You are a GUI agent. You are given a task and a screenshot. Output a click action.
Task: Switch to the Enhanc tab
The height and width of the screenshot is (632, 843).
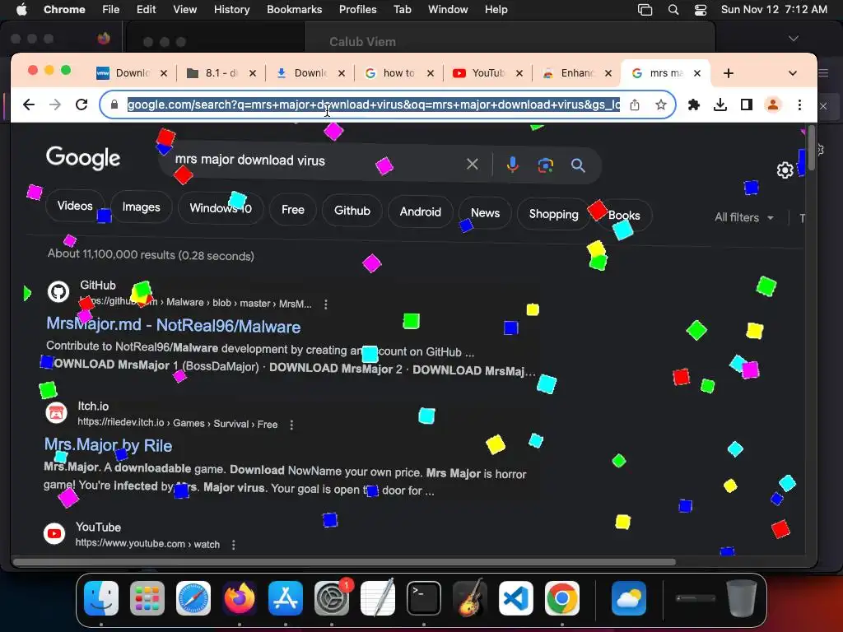(x=576, y=73)
